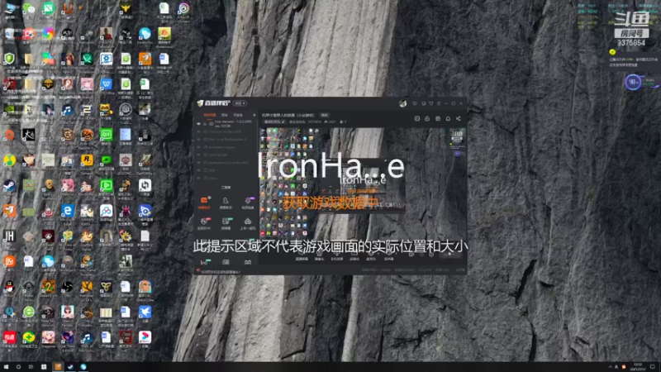Click the pencil icon beside the room title tag

point(283,122)
